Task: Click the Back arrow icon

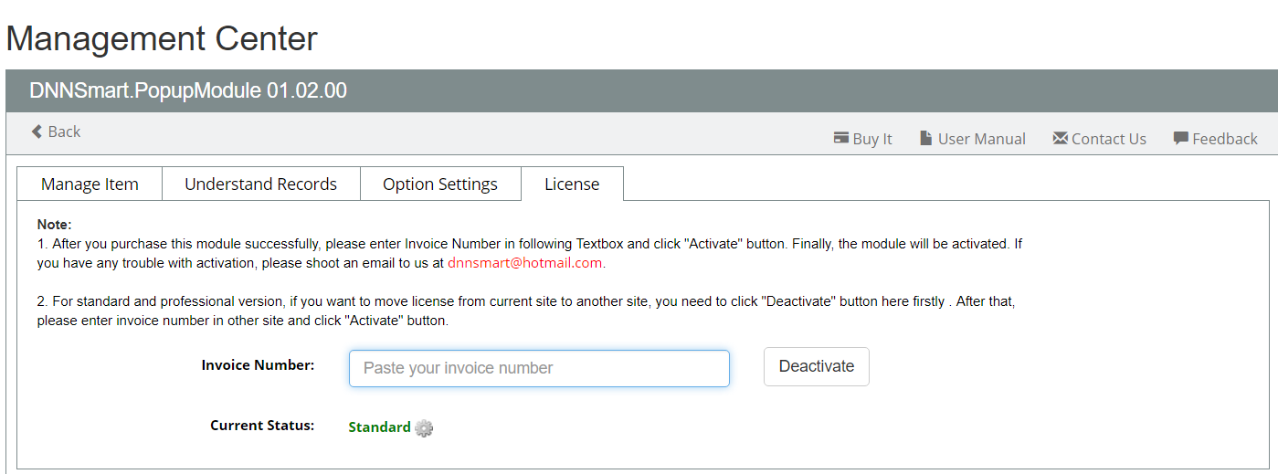Action: (37, 132)
